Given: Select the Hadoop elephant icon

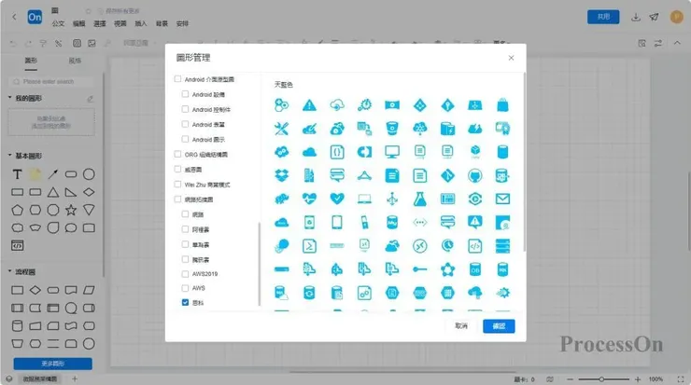Looking at the screenshot, I should pyautogui.click(x=282, y=199).
